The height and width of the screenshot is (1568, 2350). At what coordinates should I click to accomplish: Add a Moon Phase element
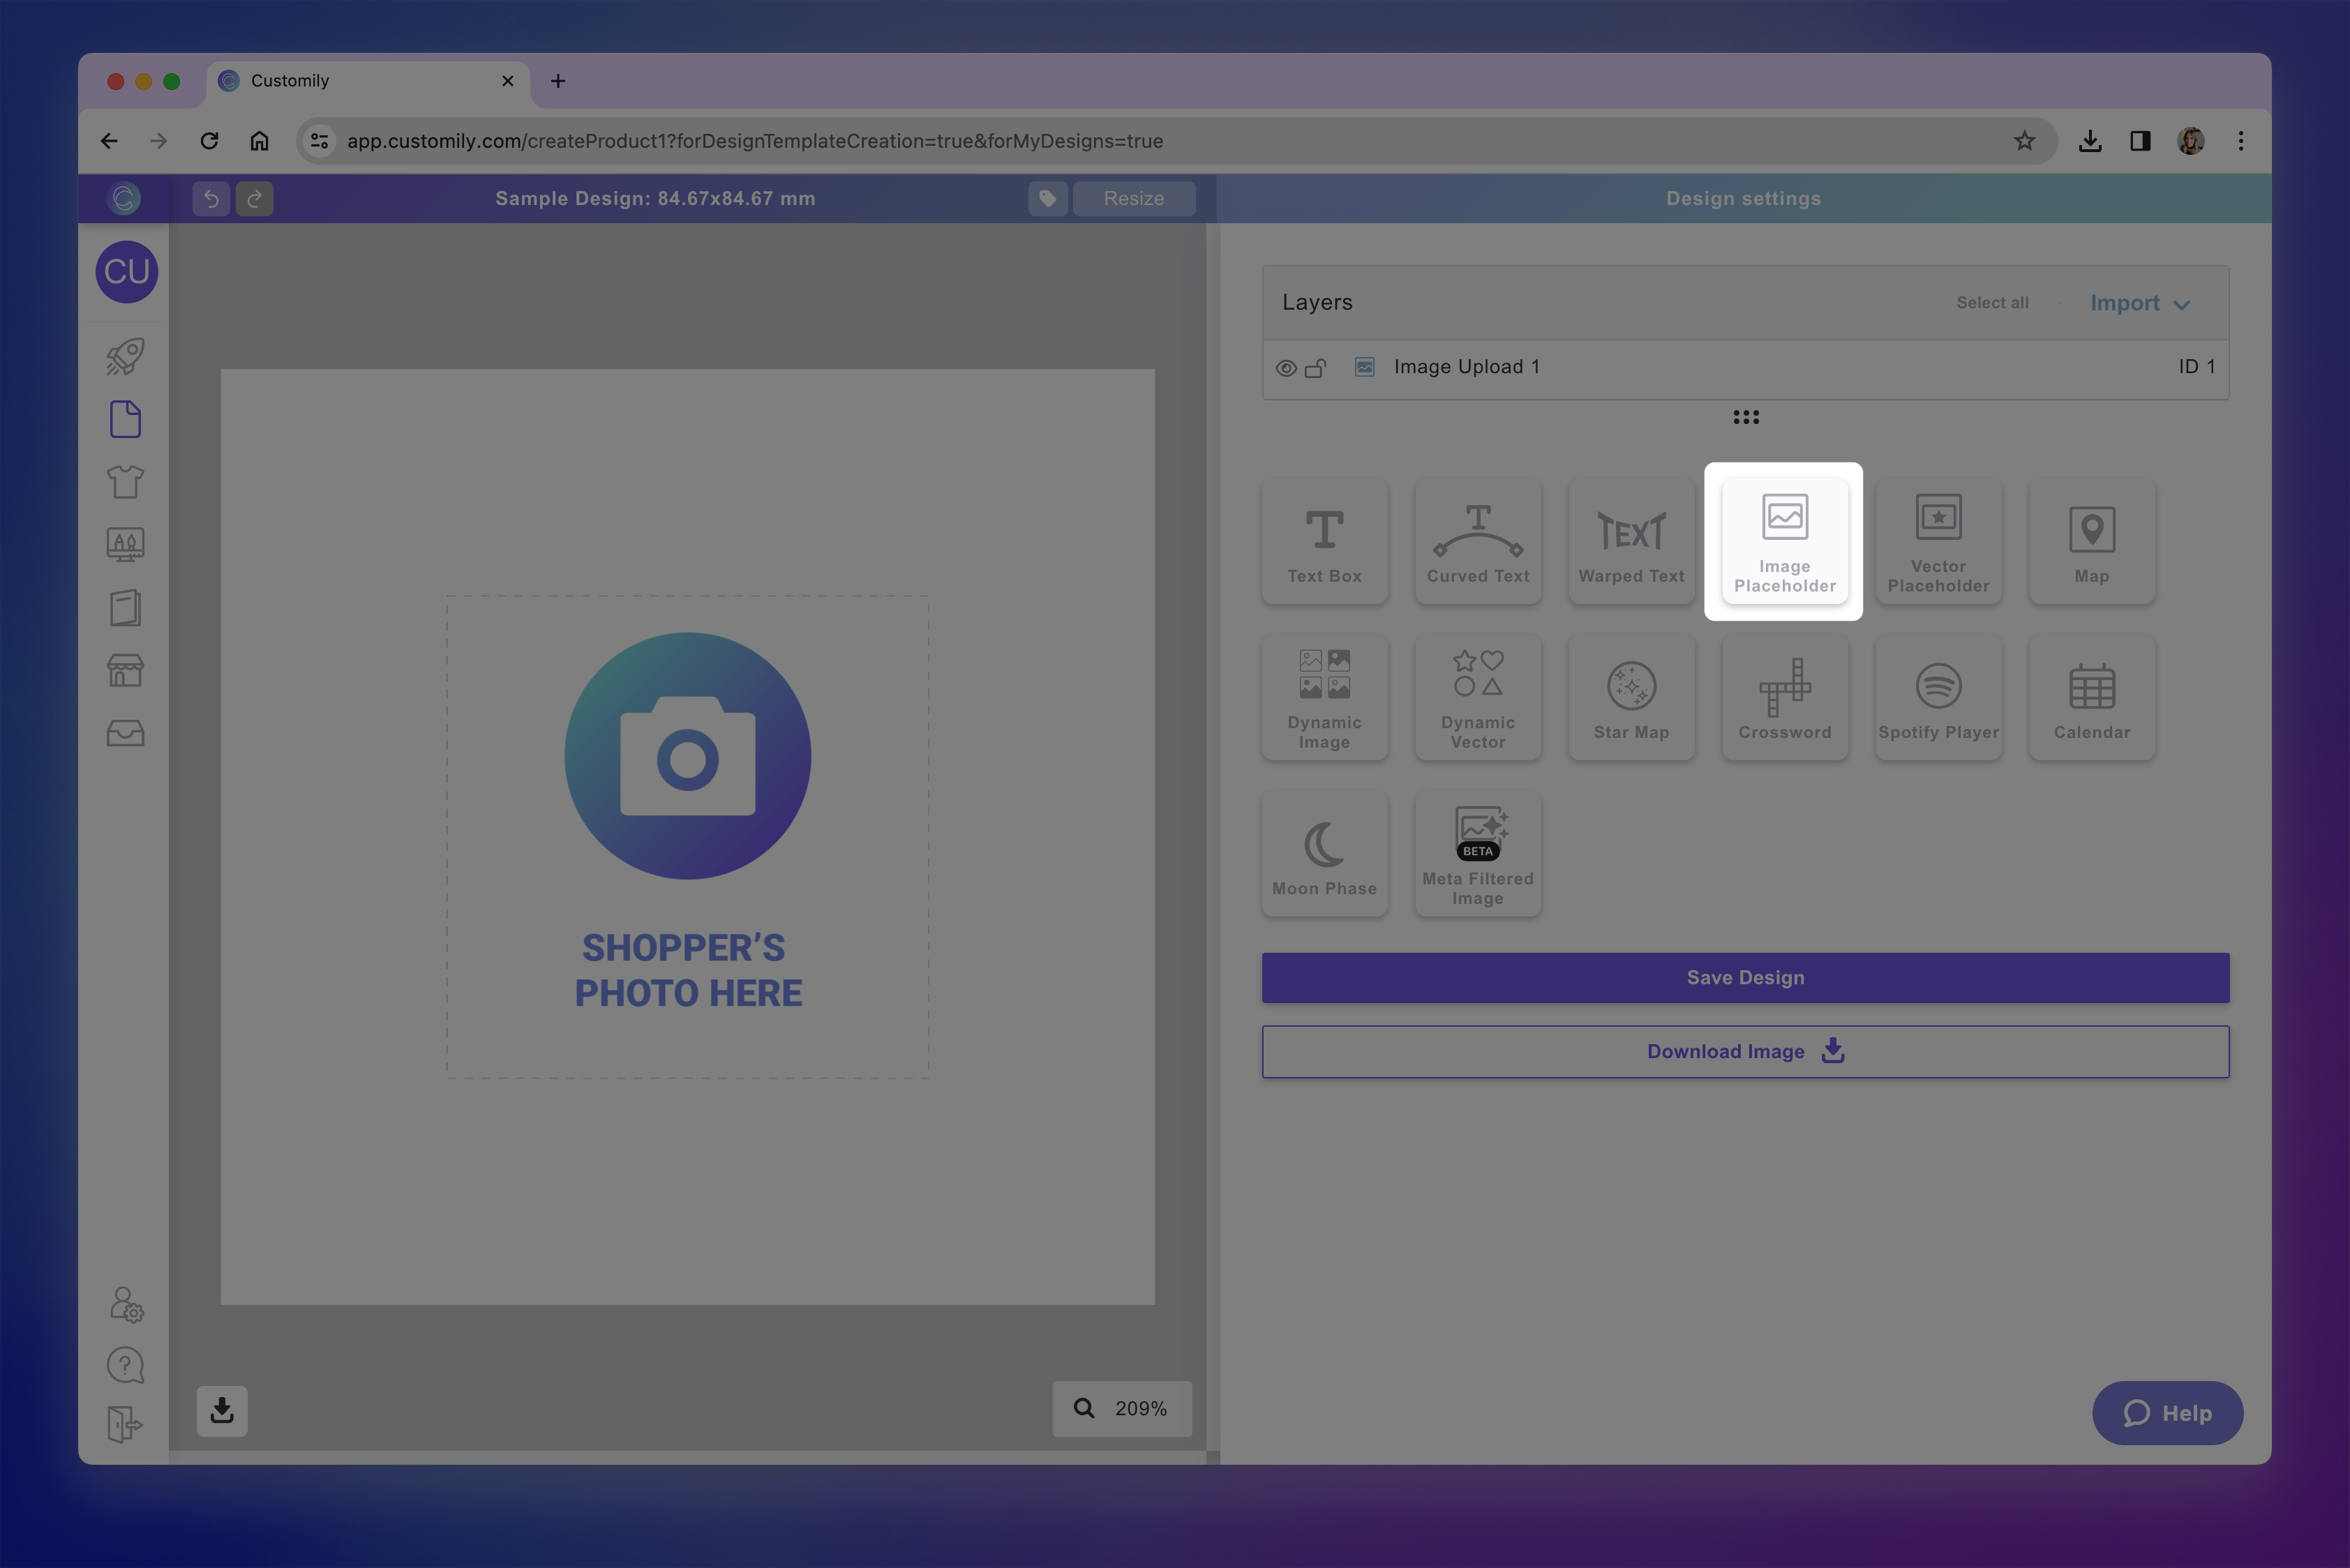(x=1324, y=853)
